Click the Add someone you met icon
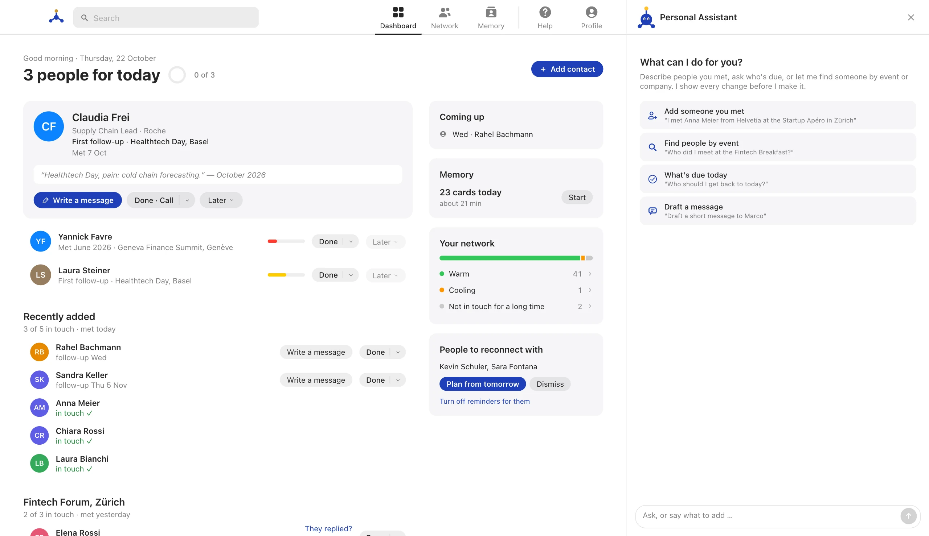929x536 pixels. pos(652,115)
